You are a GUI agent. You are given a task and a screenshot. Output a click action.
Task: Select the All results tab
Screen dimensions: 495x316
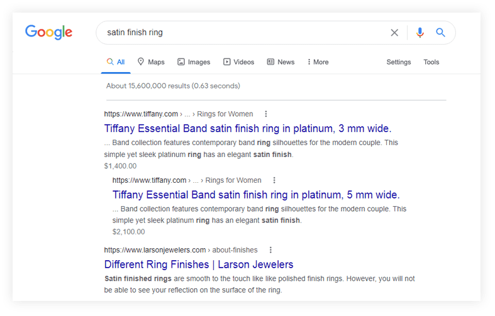(x=116, y=62)
